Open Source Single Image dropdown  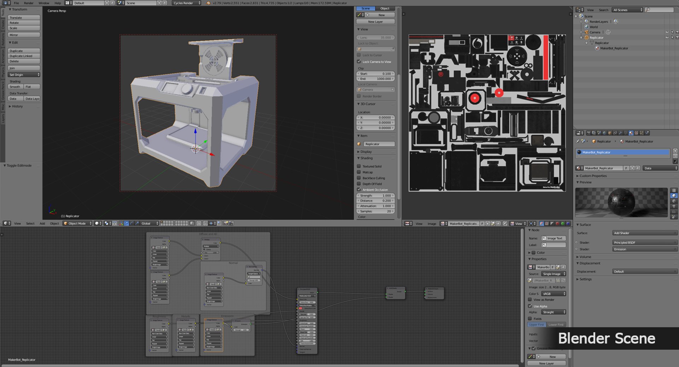coord(554,274)
